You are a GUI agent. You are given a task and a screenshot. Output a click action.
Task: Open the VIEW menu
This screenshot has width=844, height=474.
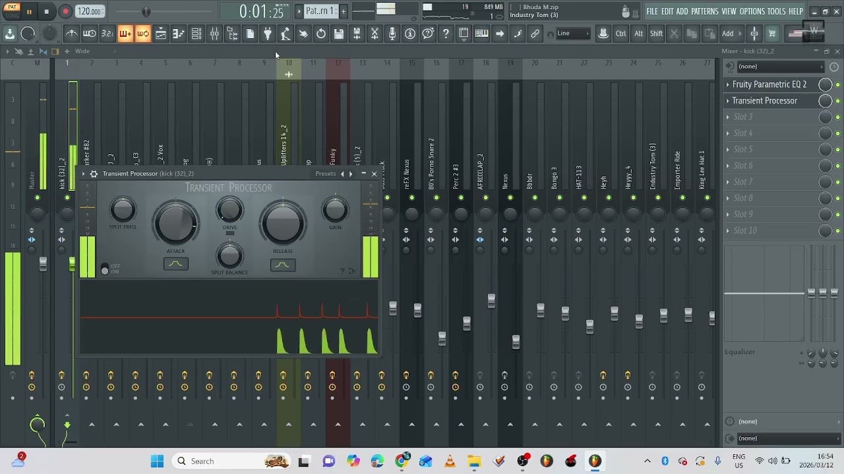(x=729, y=11)
